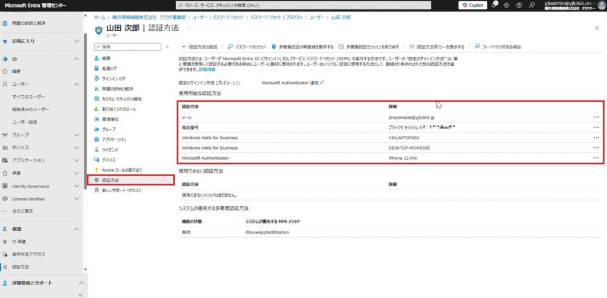Click header feedback icon
Screen dimensions: 607x298
pos(532,5)
